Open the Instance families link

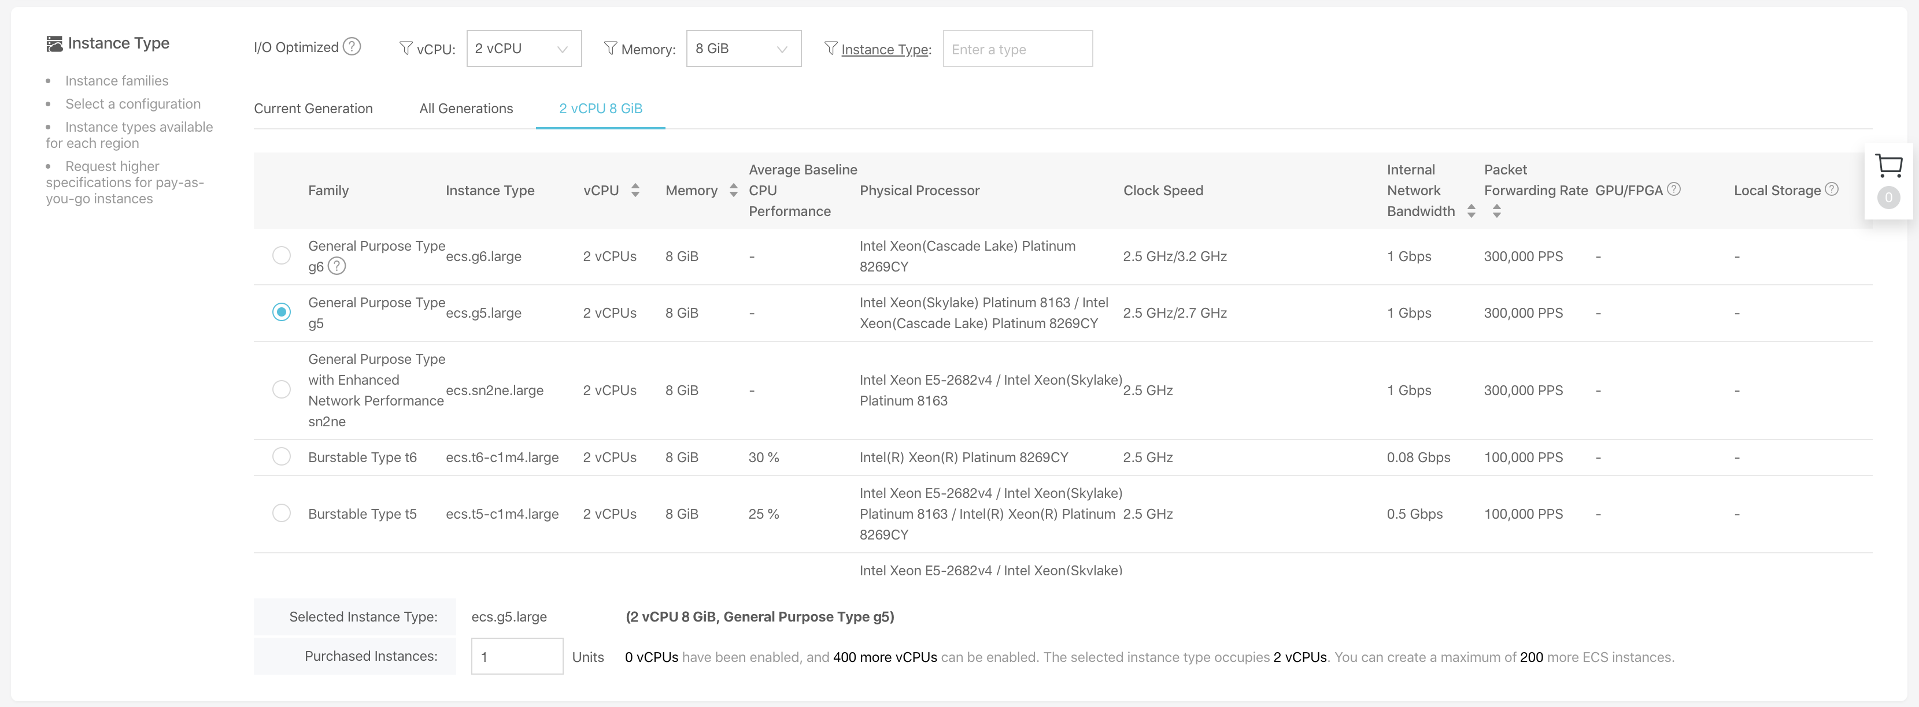[117, 81]
